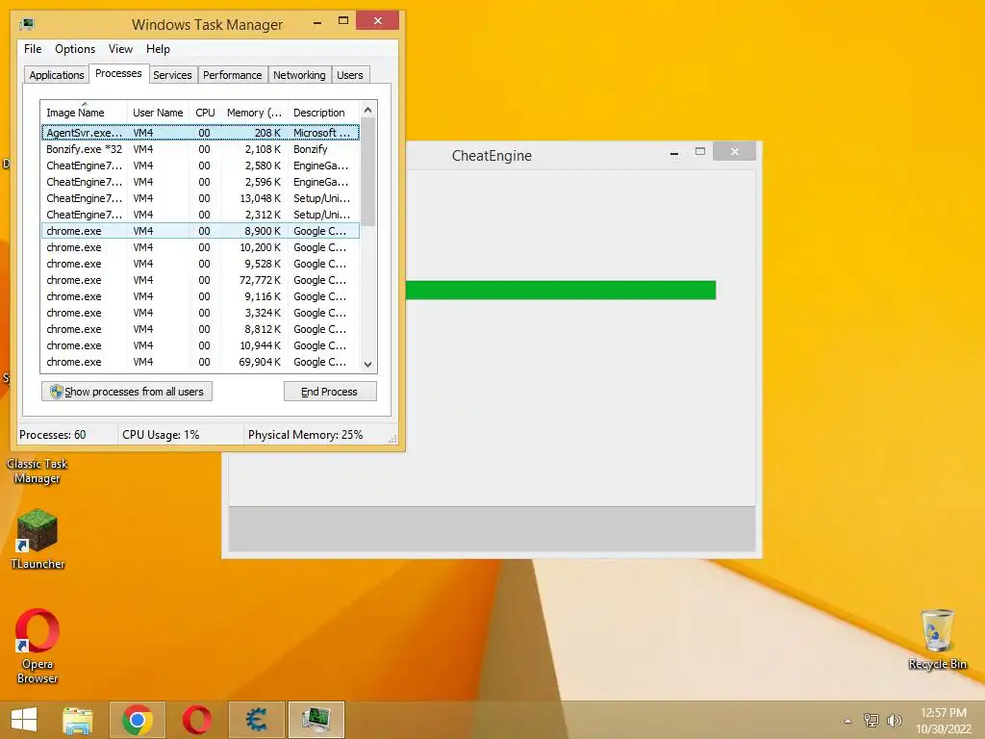
Task: Open the View menu in Task Manager
Action: click(x=120, y=49)
